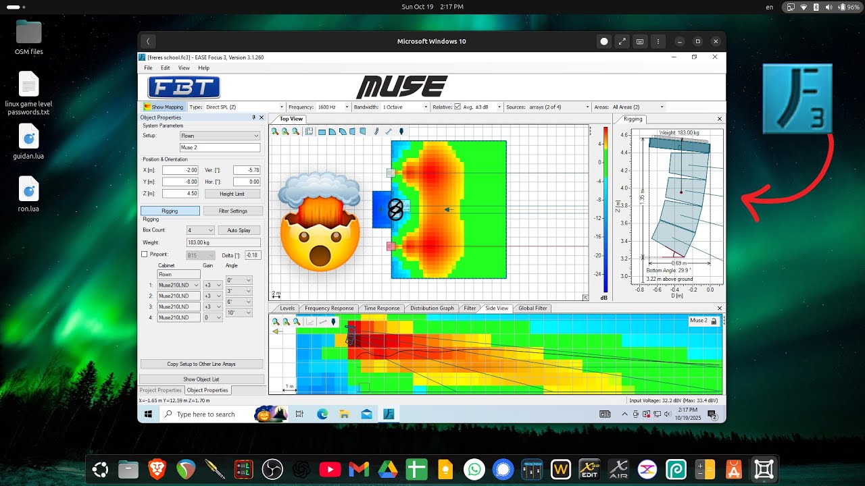This screenshot has width=865, height=486.
Task: Open Mail app on Windows taskbar
Action: pos(366,414)
